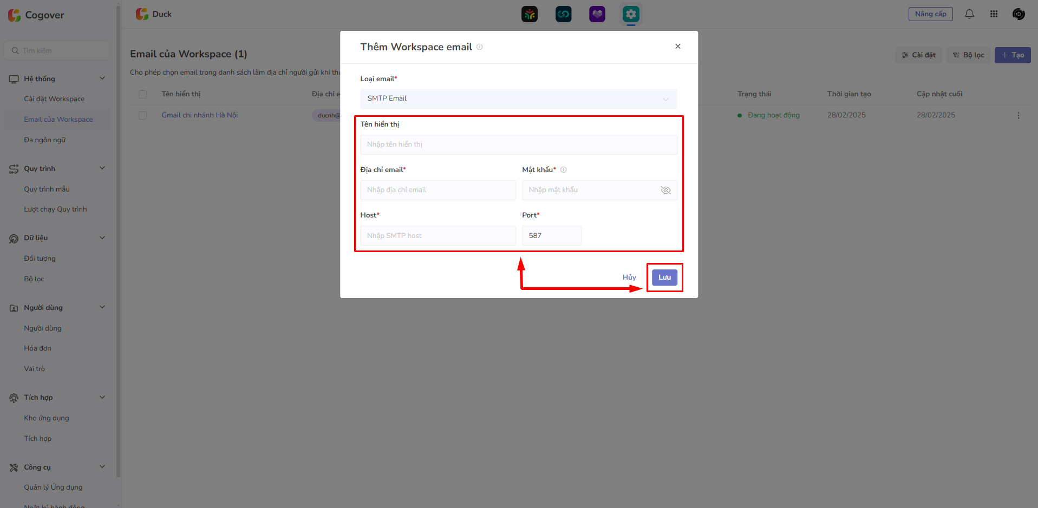Open Đa ngôn ngữ in sidebar
This screenshot has height=508, width=1038.
(x=45, y=140)
